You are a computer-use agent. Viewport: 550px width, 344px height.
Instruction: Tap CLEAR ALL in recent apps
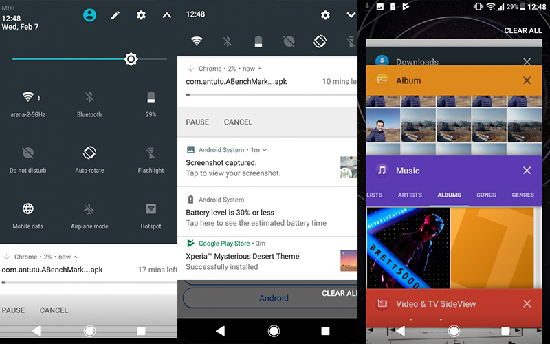523,30
